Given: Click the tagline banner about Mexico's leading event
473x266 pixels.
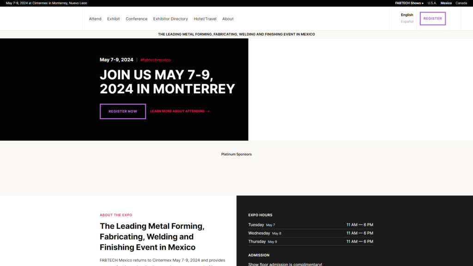Looking at the screenshot, I should (236, 34).
